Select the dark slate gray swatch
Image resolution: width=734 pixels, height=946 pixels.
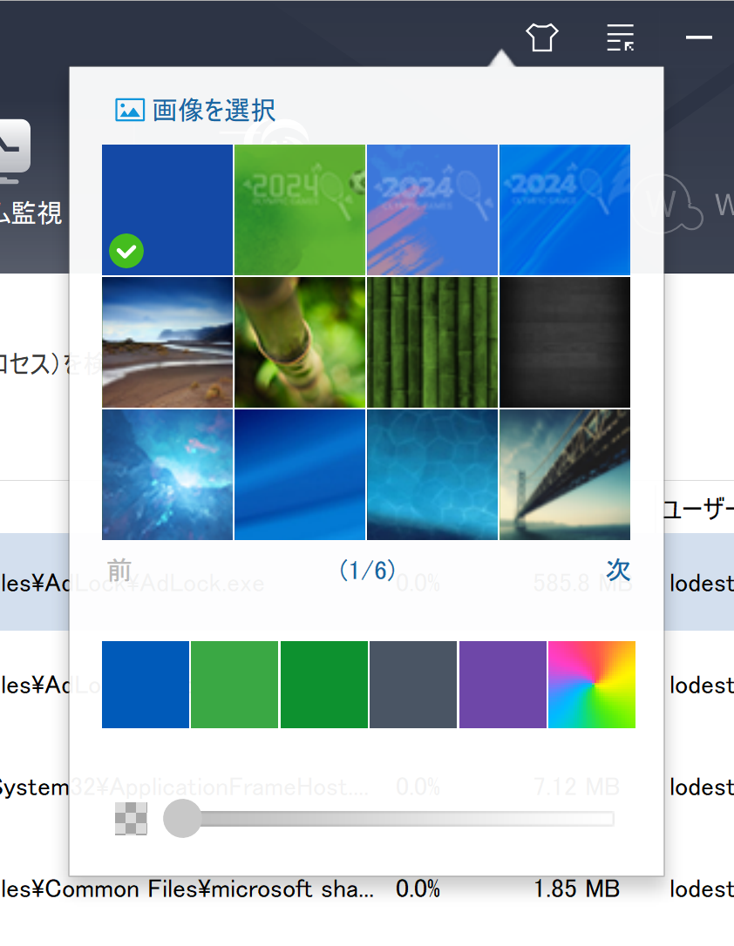(x=413, y=685)
